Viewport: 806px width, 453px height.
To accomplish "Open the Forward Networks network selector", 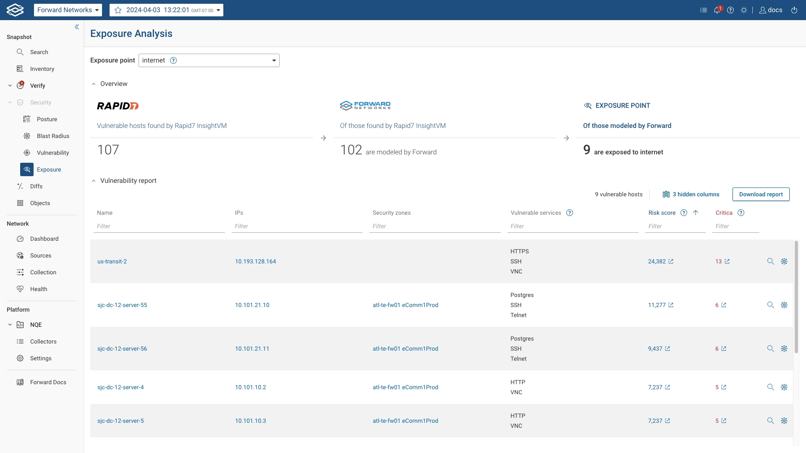I will 68,10.
